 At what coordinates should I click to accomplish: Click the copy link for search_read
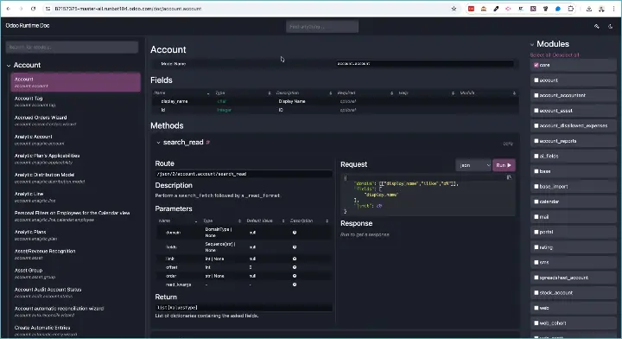(x=508, y=144)
